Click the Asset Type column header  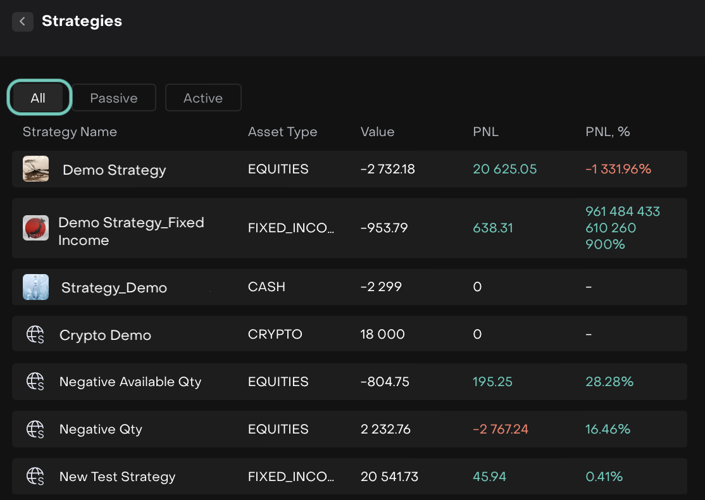pos(282,132)
